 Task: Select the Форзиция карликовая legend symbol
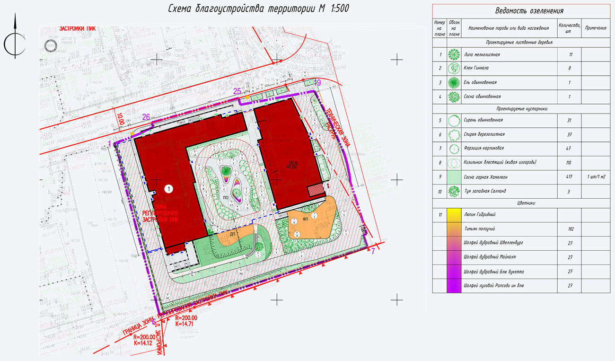(x=454, y=149)
